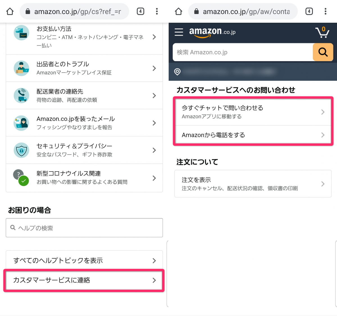Open 配送業者の連絡先 help topic
337x316 pixels.
tap(84, 96)
